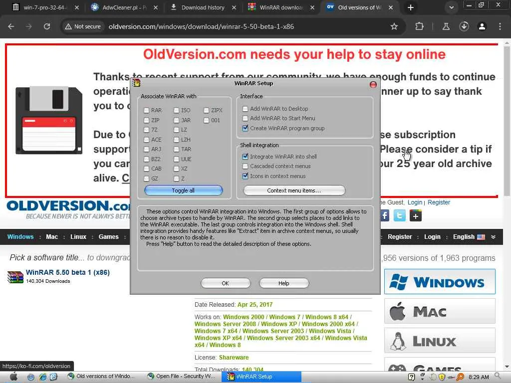
Task: Open a new browser tab
Action: pyautogui.click(x=411, y=7)
